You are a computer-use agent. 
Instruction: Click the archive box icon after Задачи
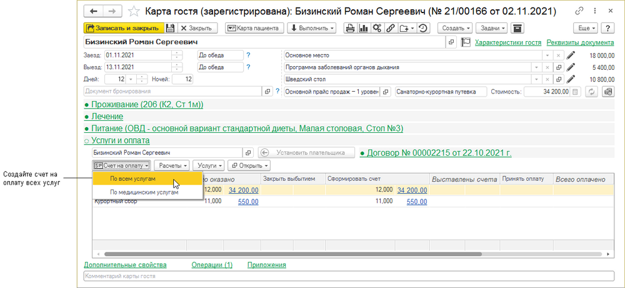pos(516,28)
